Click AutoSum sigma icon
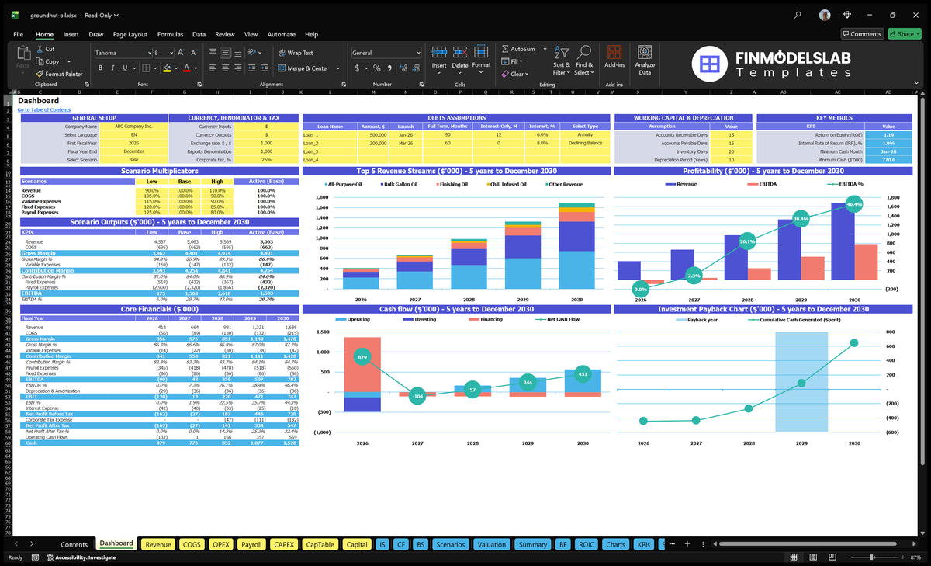The height and width of the screenshot is (566, 931). tap(505, 49)
